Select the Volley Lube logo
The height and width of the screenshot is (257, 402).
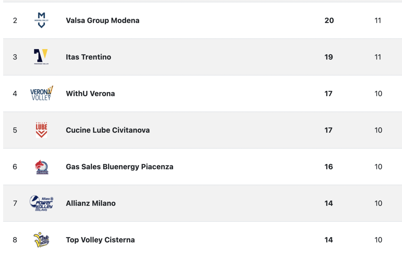pyautogui.click(x=41, y=130)
